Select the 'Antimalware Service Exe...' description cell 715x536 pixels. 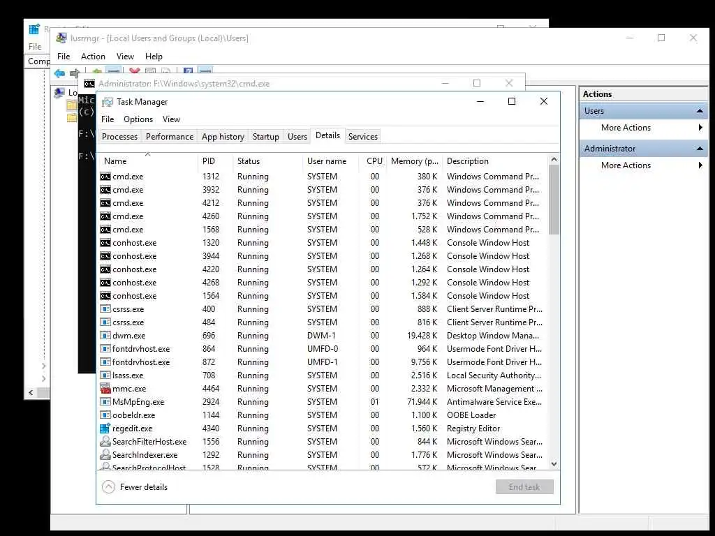point(494,402)
